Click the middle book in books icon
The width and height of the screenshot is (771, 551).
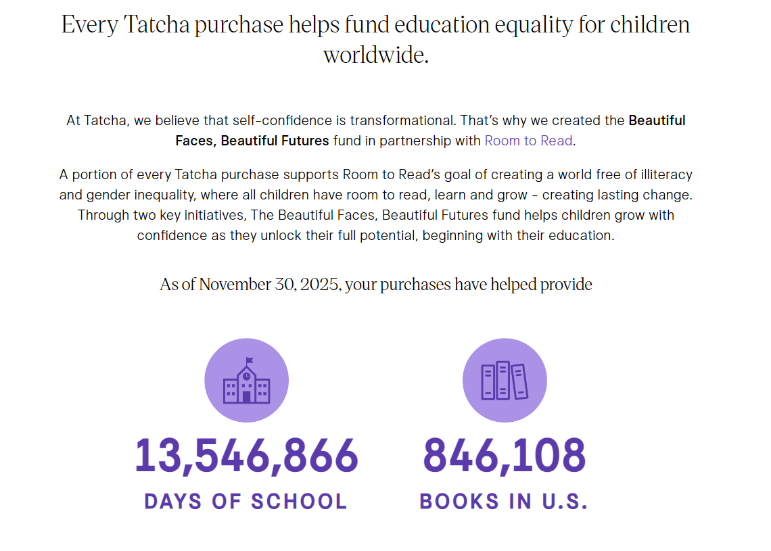click(503, 381)
